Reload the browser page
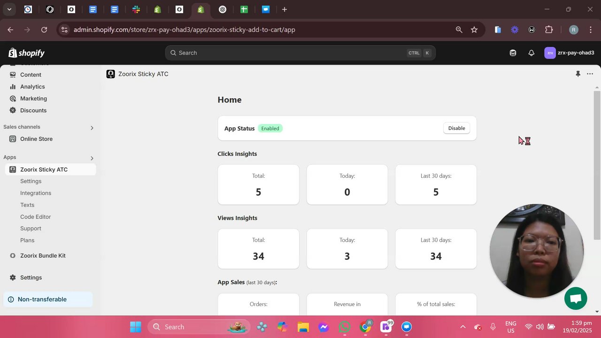This screenshot has width=601, height=338. click(44, 30)
